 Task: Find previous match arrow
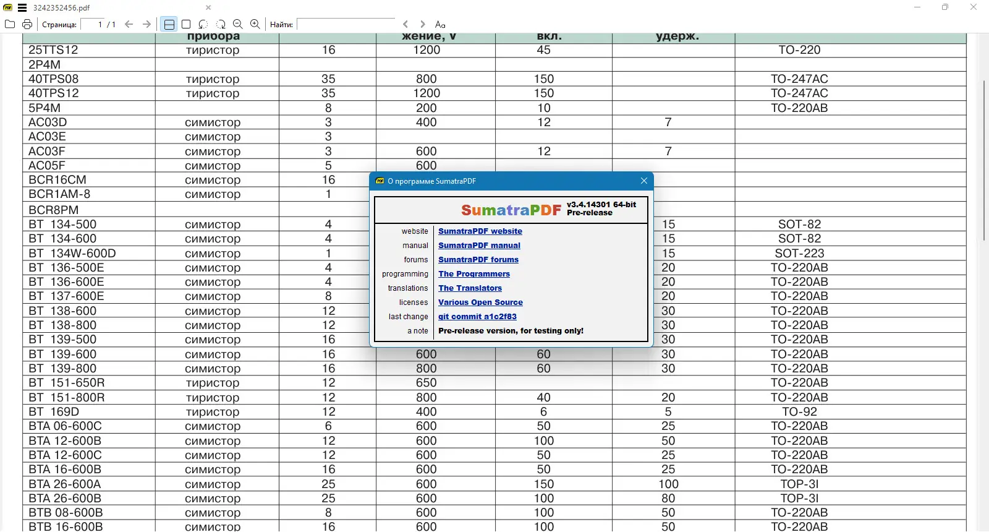point(405,24)
